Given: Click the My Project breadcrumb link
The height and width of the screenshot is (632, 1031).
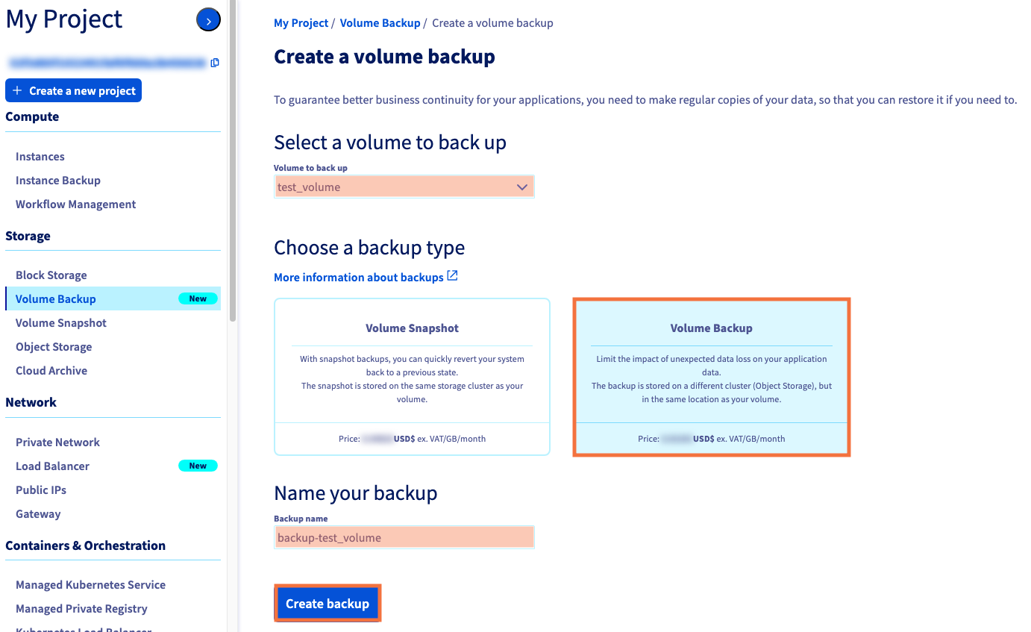Looking at the screenshot, I should pyautogui.click(x=301, y=23).
